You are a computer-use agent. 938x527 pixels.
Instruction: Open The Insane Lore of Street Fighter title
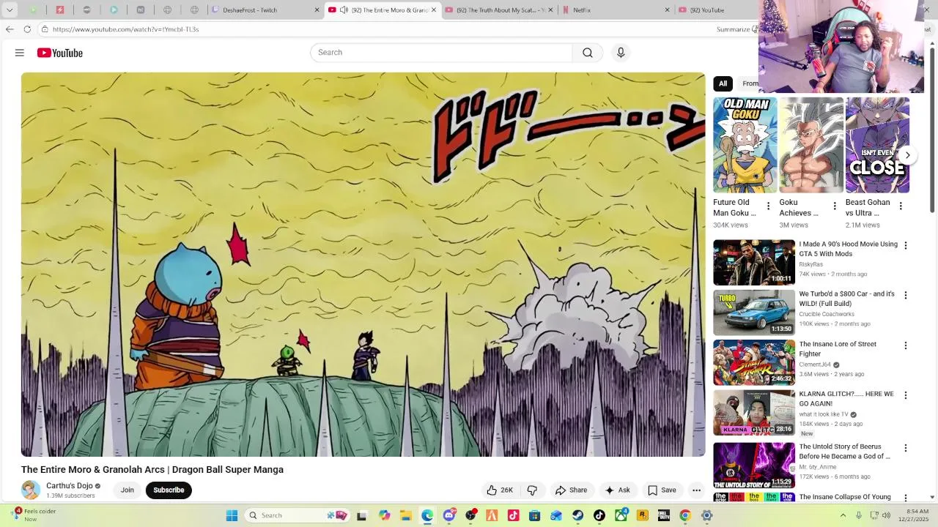click(x=838, y=348)
